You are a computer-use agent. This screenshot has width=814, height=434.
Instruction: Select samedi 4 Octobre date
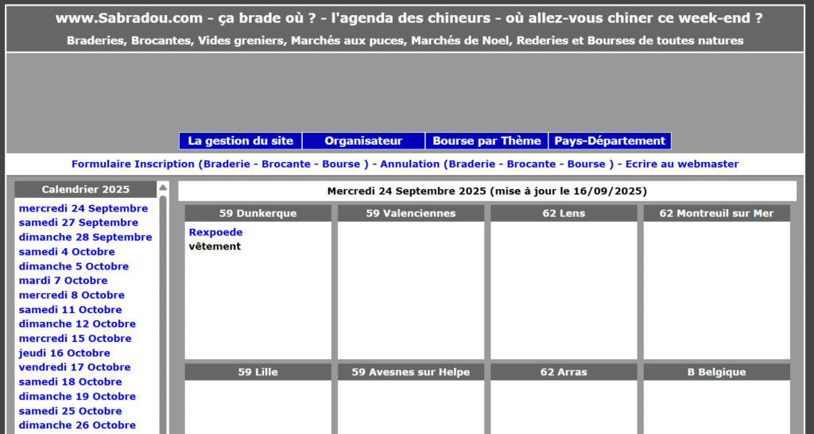(67, 252)
